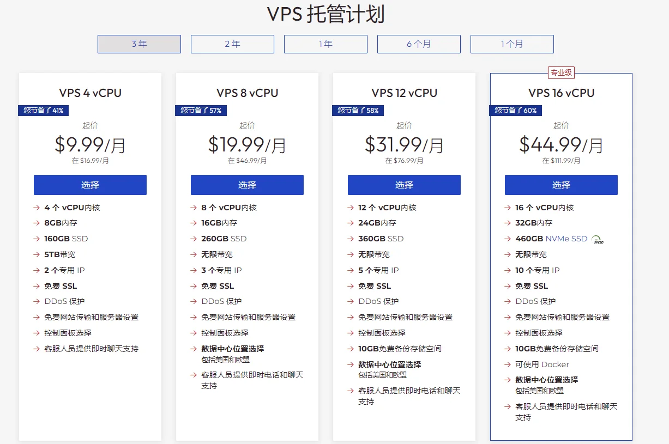Click the $19.99/月 price
669x444 pixels.
coord(247,144)
